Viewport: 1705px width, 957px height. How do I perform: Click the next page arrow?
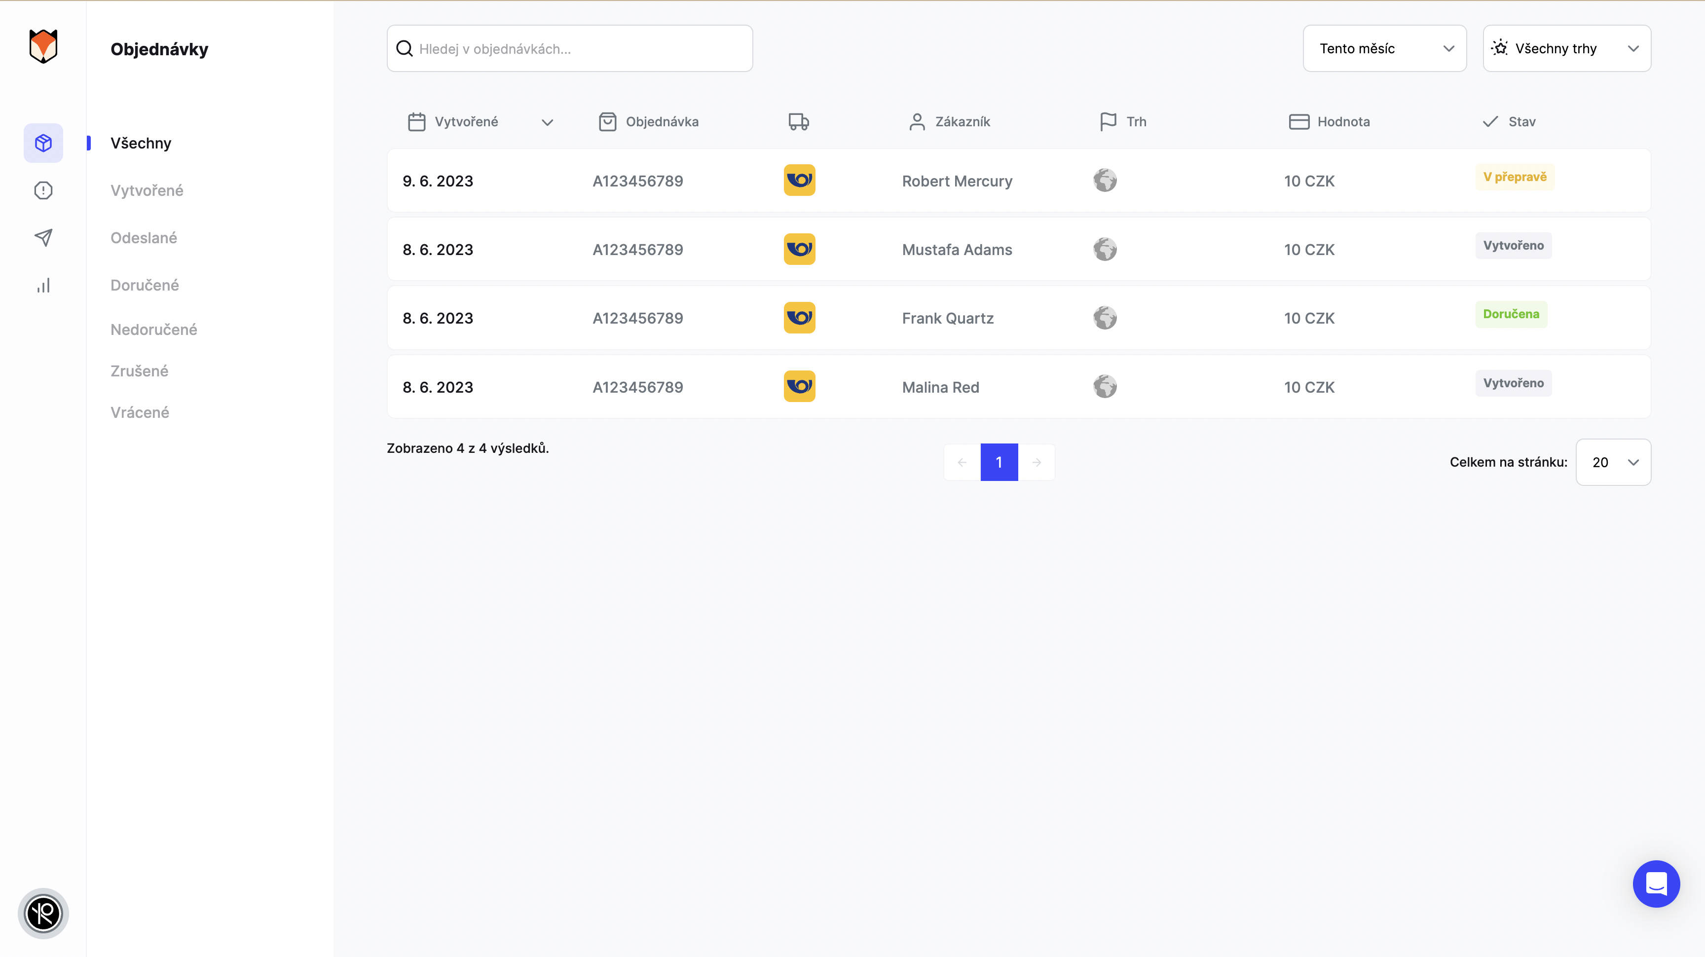(x=1037, y=462)
